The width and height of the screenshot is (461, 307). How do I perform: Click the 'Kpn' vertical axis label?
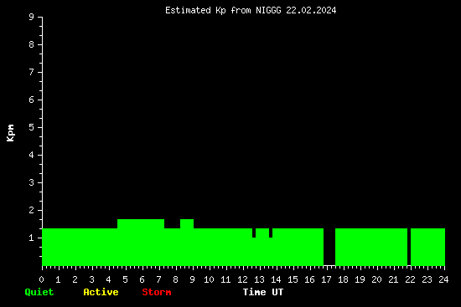pos(11,133)
